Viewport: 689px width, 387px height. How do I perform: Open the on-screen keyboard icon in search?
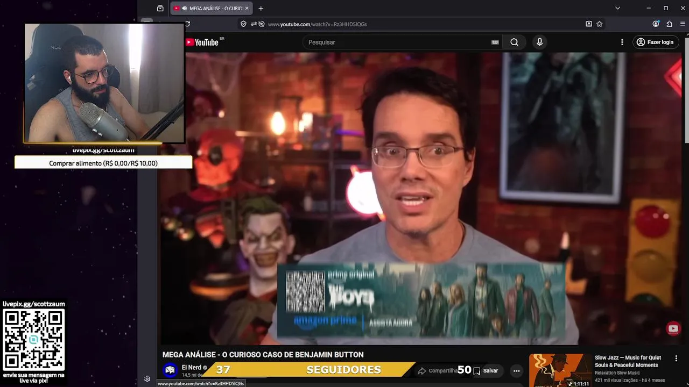click(x=495, y=42)
